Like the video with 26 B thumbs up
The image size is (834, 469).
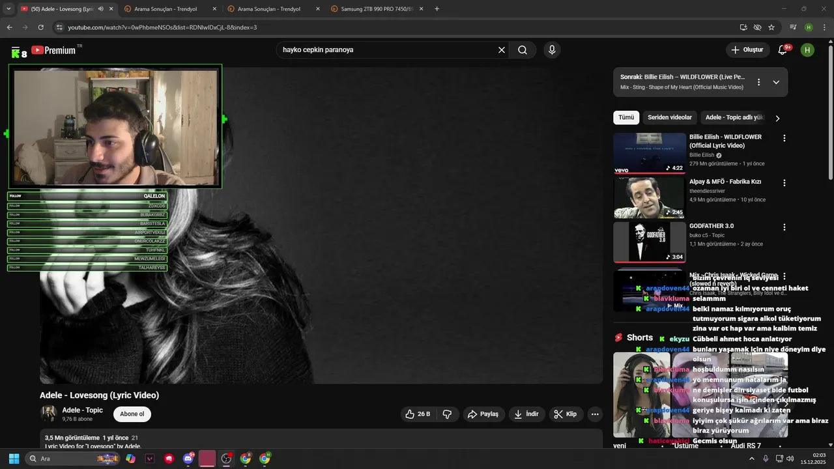pos(418,414)
